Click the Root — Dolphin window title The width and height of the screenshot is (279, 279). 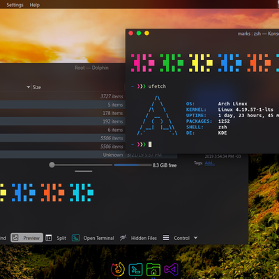[x=91, y=68]
